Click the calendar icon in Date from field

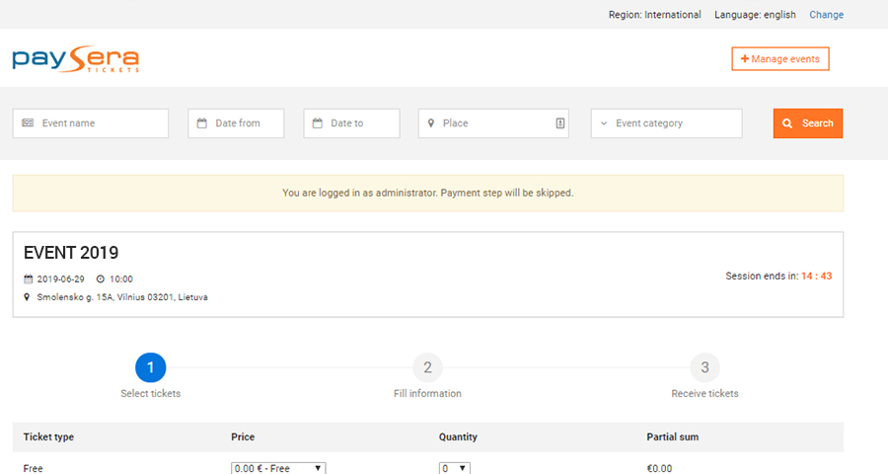[x=202, y=123]
